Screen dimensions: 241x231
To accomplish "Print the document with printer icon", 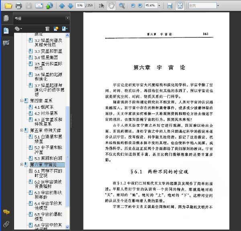I will [18, 6].
